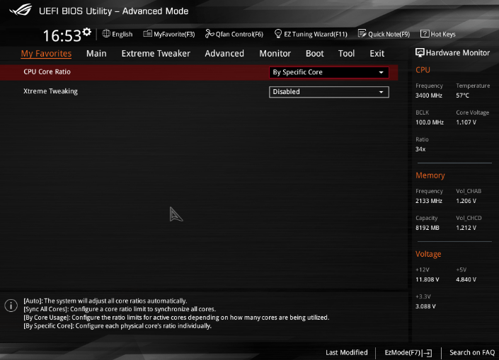Open the Exit tab
This screenshot has height=360, width=499.
(x=377, y=54)
